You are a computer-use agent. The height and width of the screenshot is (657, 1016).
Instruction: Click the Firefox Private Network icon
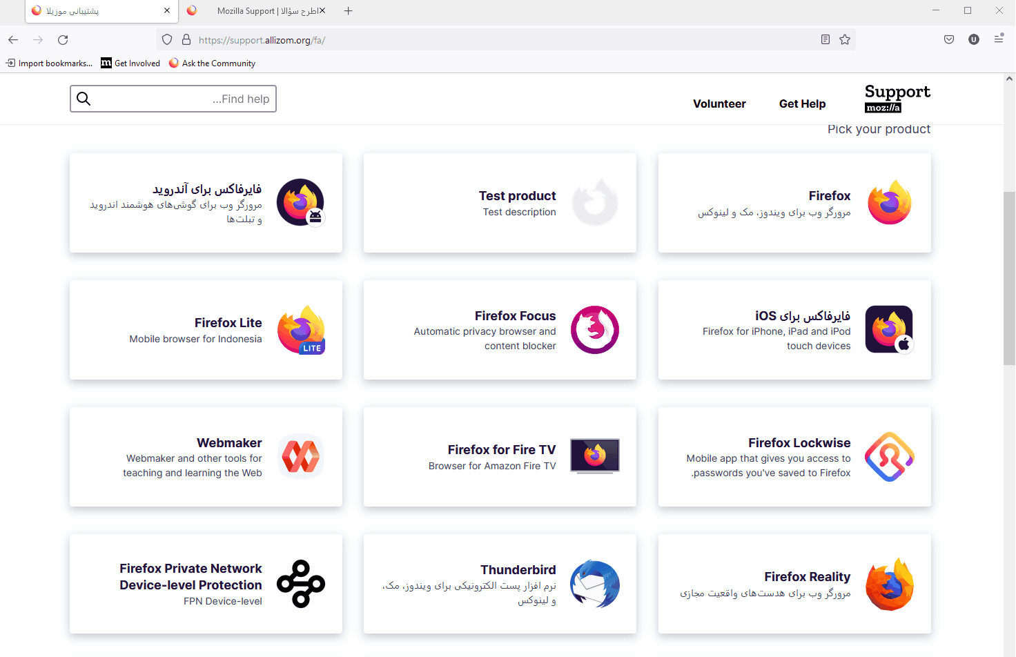[300, 583]
